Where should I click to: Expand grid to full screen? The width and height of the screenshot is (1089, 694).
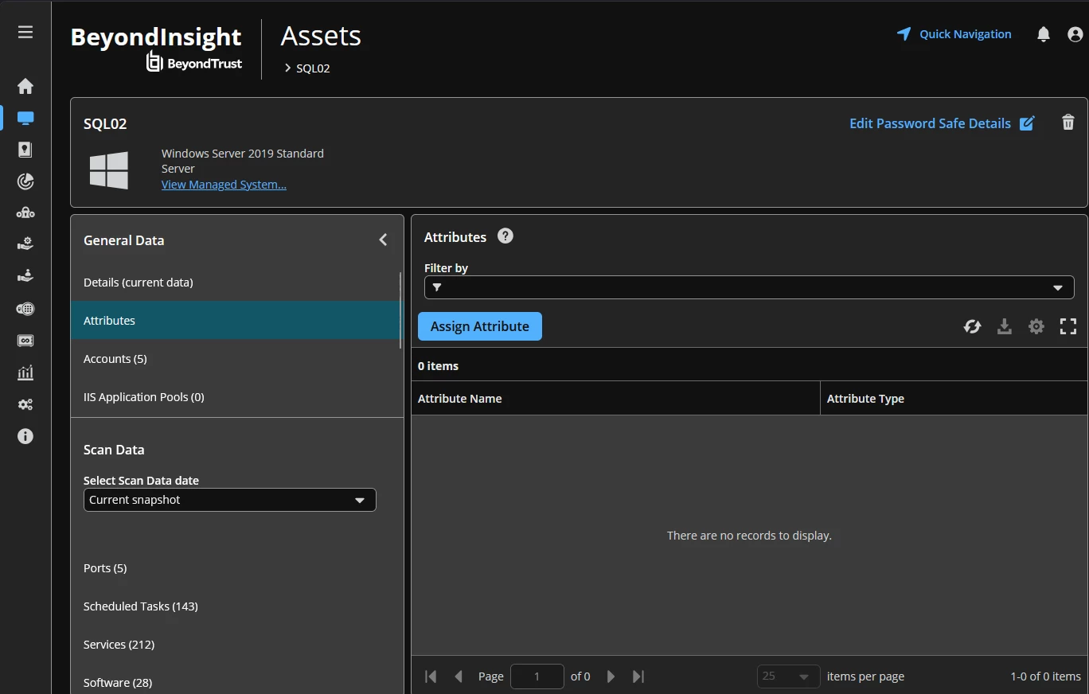coord(1068,326)
